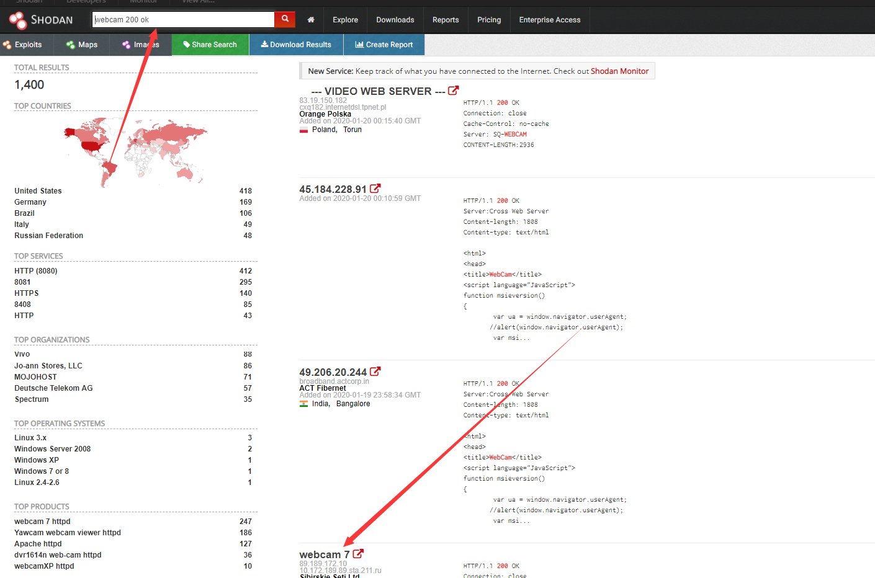Open the home icon in navbar
The height and width of the screenshot is (578, 875).
pos(311,20)
